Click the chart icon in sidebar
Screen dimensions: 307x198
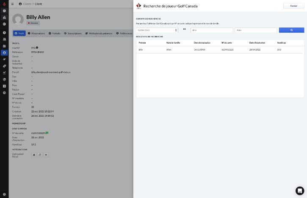(x=4, y=73)
